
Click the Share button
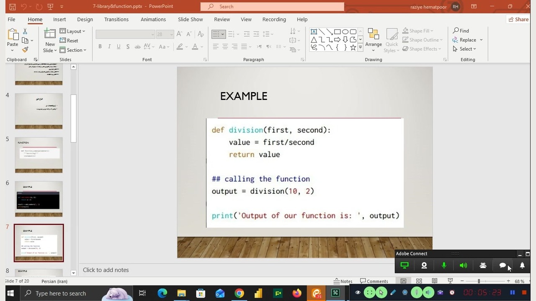coord(518,19)
